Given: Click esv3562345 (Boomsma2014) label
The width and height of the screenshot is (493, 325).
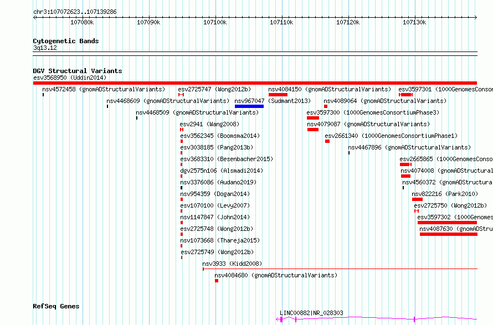Looking at the screenshot, I should [x=220, y=136].
